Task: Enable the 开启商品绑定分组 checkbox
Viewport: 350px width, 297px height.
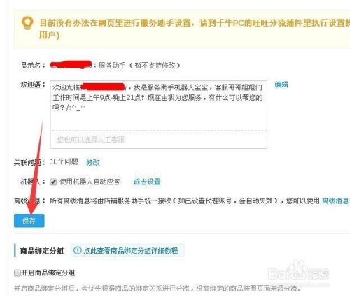Action: click(x=17, y=273)
